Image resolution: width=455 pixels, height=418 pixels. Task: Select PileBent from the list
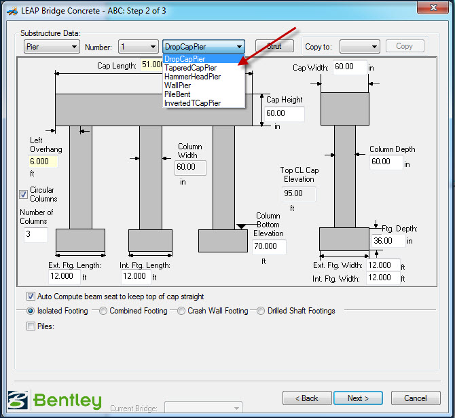pos(204,94)
